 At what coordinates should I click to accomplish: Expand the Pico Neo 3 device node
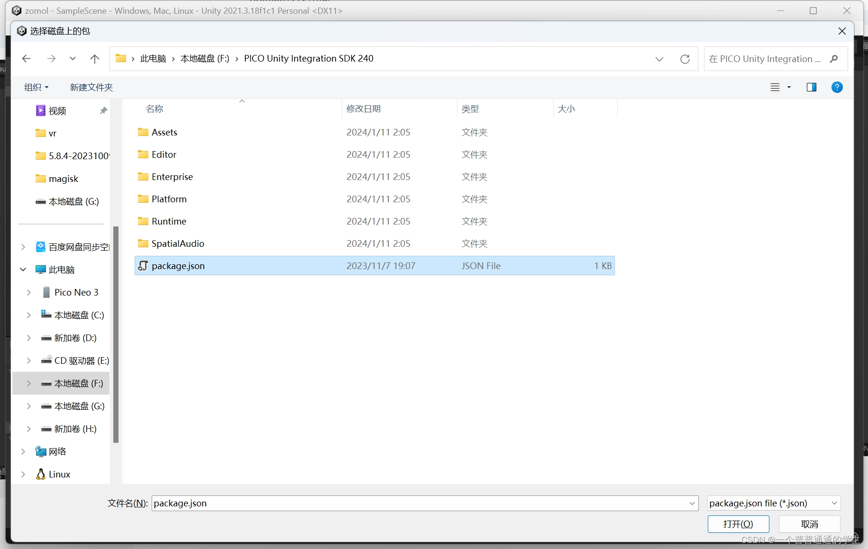tap(28, 292)
